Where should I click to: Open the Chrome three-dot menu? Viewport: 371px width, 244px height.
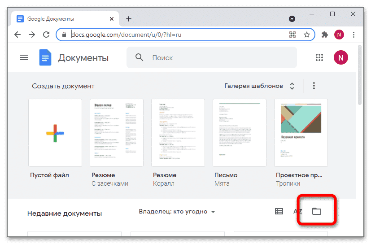tap(354, 35)
